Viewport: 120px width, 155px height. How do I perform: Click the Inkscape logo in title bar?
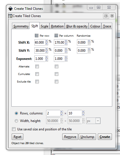pos(10,9)
